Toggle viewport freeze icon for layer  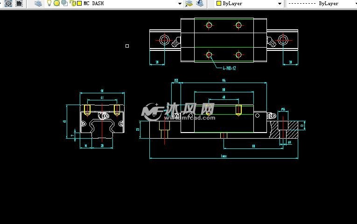(64, 3)
